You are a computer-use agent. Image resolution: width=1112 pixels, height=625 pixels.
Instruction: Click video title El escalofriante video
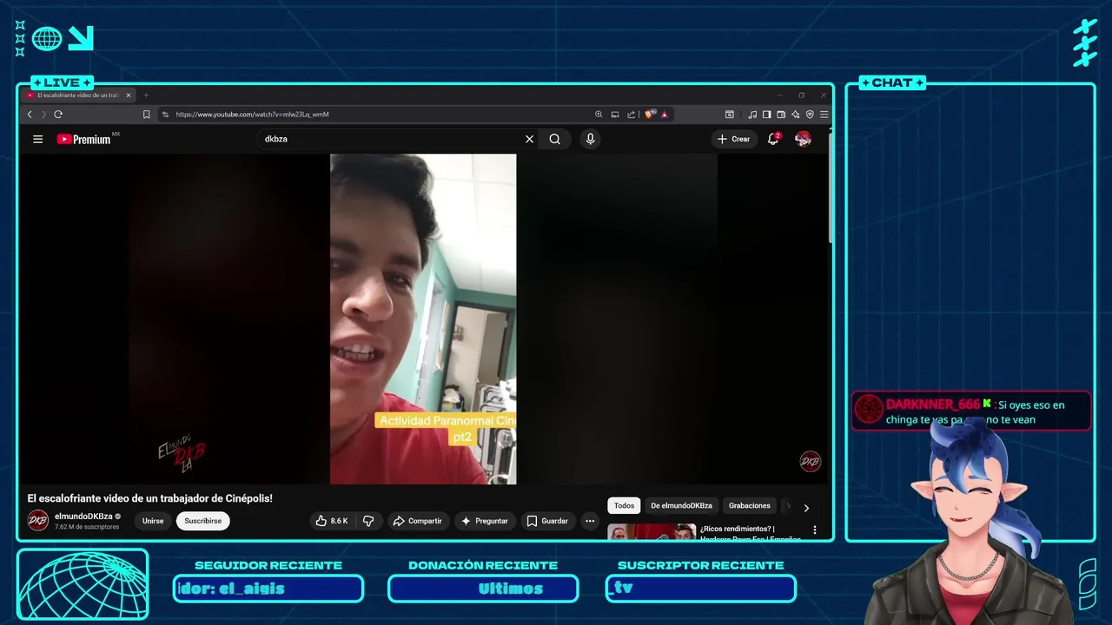pyautogui.click(x=149, y=498)
